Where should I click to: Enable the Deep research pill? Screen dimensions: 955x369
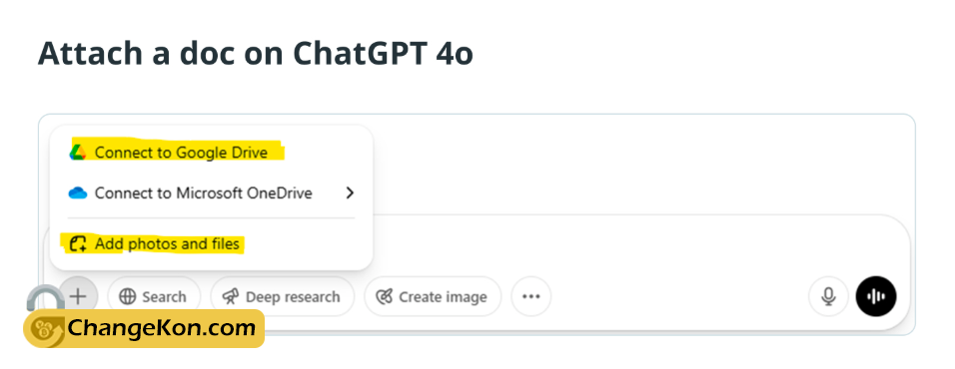pyautogui.click(x=282, y=296)
